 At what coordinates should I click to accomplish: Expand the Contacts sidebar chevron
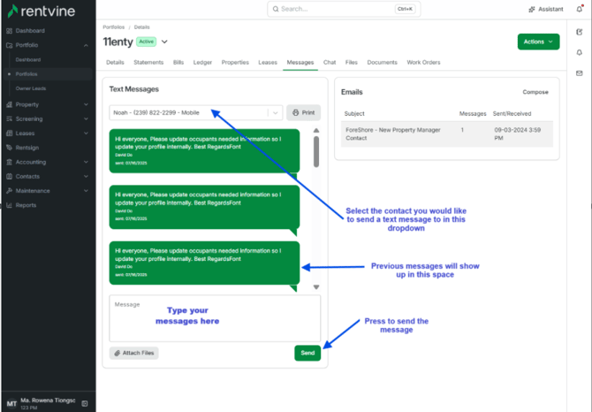tap(86, 176)
